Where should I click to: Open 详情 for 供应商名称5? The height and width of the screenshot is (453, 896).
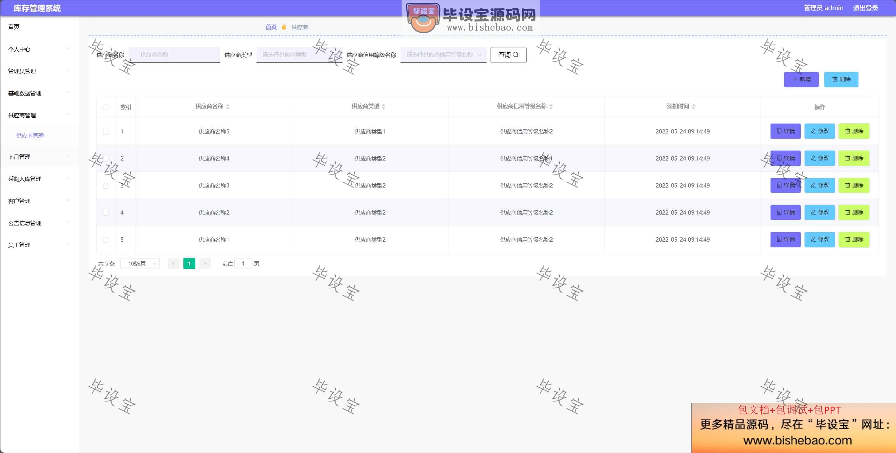[786, 131]
